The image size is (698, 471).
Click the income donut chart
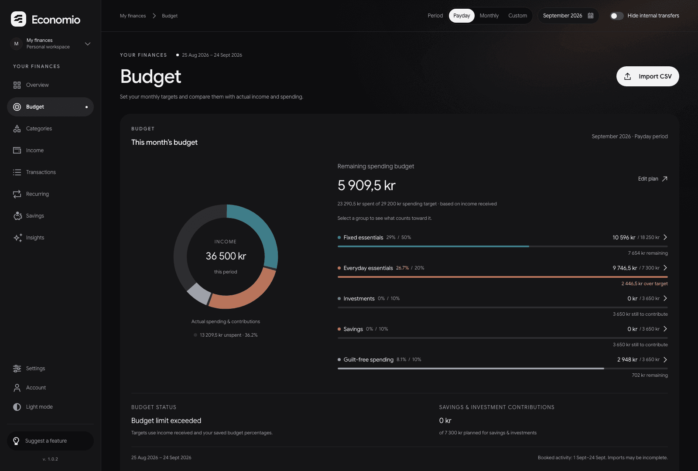(226, 256)
